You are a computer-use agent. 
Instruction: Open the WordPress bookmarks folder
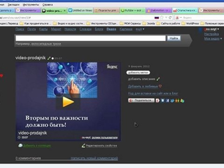coord(190,23)
